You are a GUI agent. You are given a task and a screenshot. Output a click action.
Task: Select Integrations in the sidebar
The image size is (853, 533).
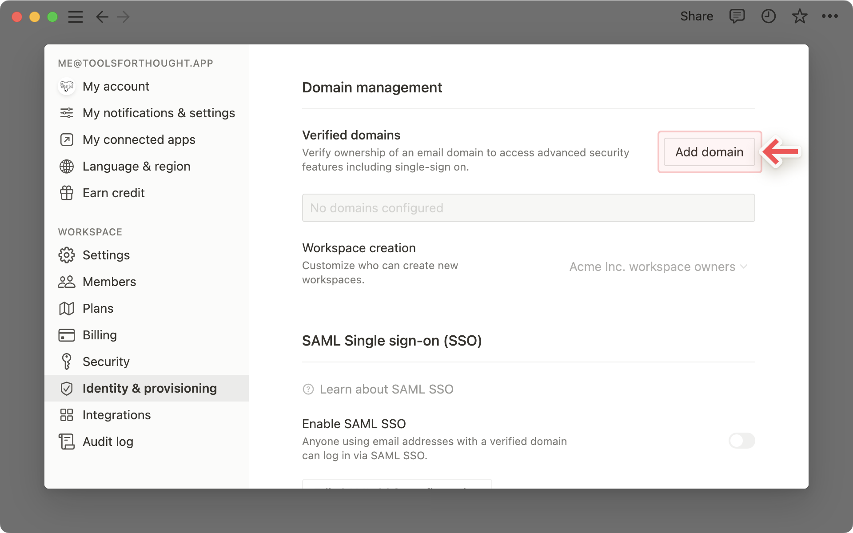pyautogui.click(x=116, y=415)
